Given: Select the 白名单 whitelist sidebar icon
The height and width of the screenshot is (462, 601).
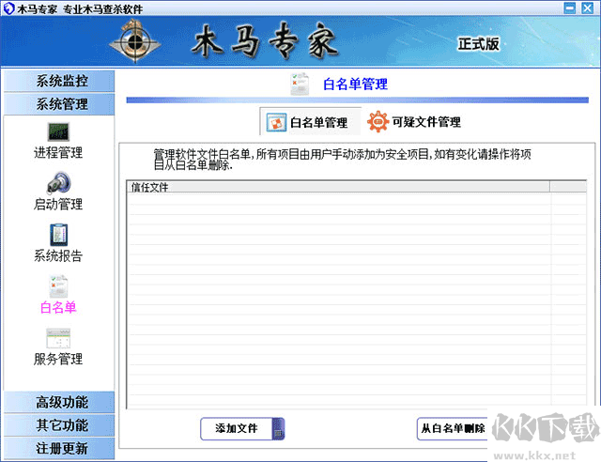Looking at the screenshot, I should [x=58, y=286].
